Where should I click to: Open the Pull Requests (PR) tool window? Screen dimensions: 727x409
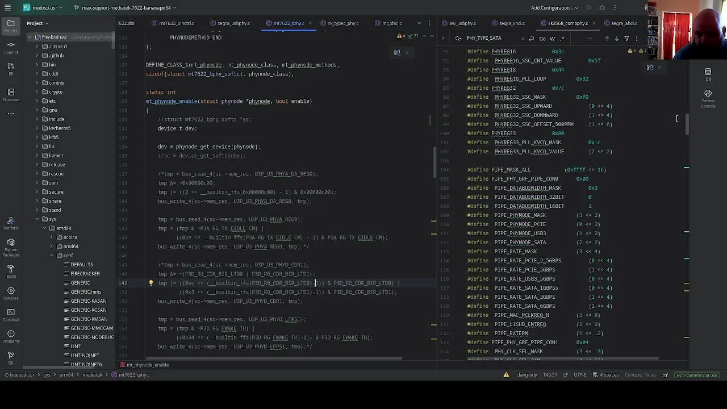tap(11, 69)
